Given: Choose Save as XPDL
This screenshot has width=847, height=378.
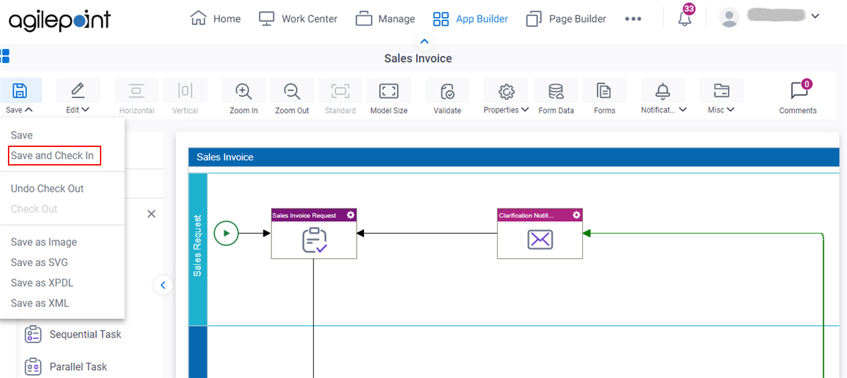Looking at the screenshot, I should [x=42, y=283].
